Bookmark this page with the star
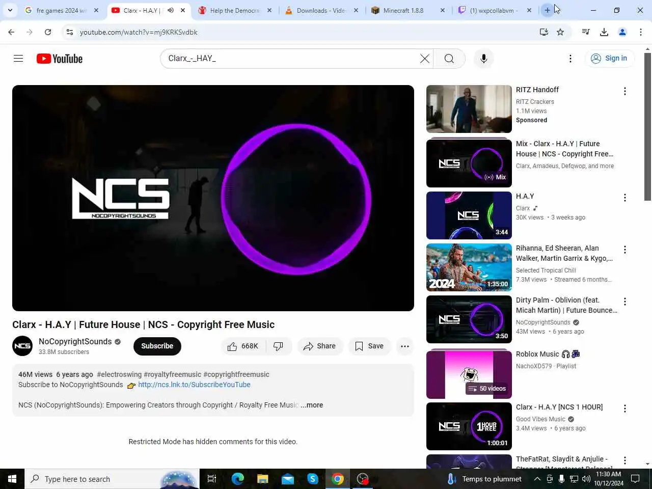 (560, 32)
